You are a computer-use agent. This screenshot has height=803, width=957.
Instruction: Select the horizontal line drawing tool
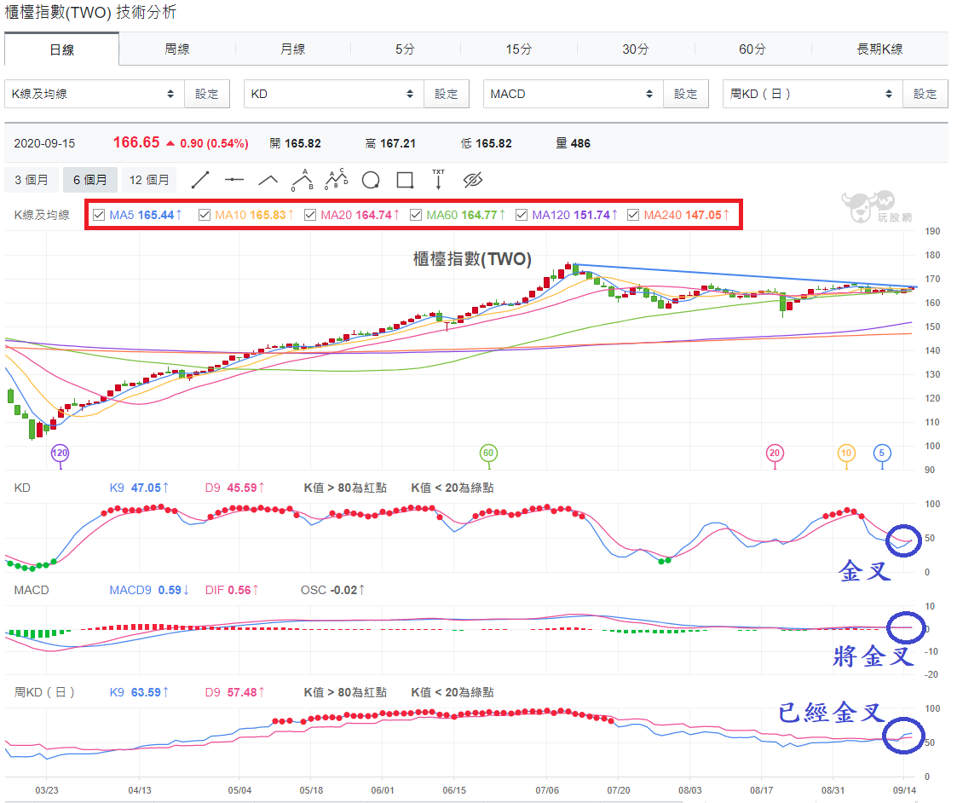pyautogui.click(x=233, y=180)
